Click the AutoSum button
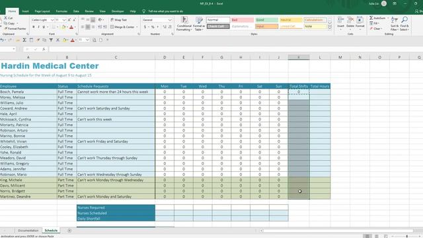 [377, 18]
